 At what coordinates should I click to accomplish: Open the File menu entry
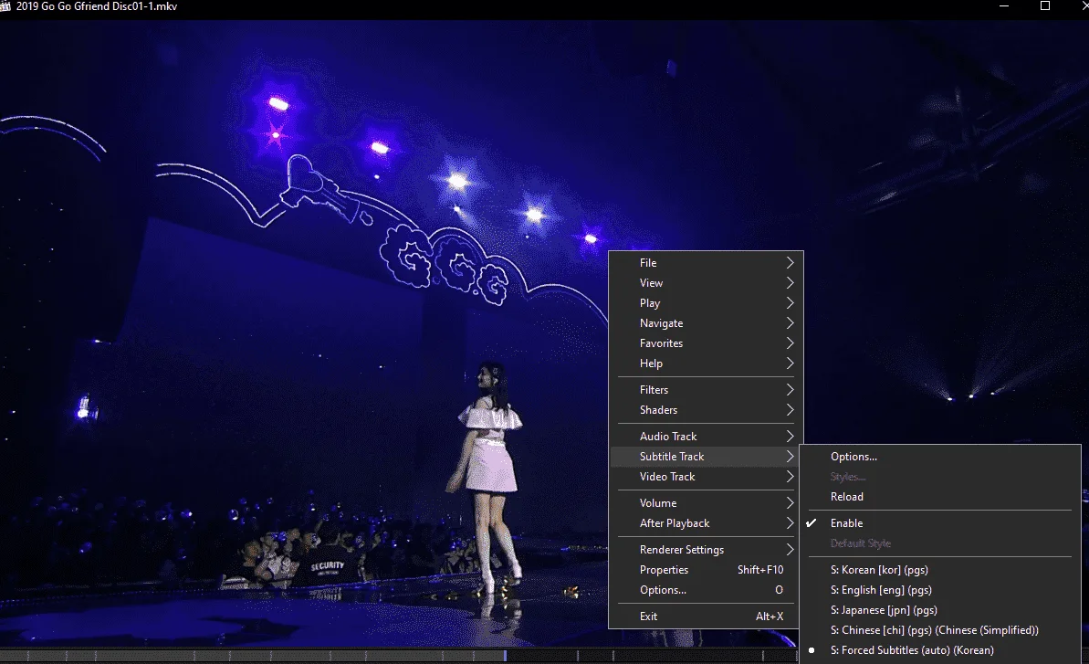click(706, 262)
